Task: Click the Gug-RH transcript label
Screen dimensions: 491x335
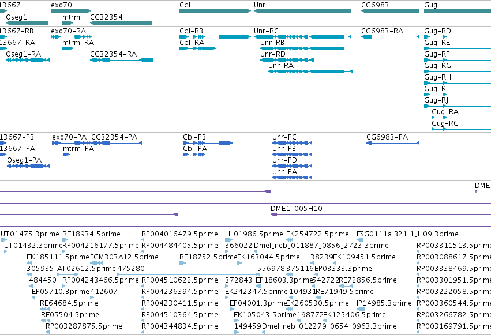Action: click(437, 77)
